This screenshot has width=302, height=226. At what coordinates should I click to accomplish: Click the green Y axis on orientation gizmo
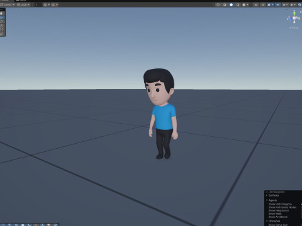point(294,13)
